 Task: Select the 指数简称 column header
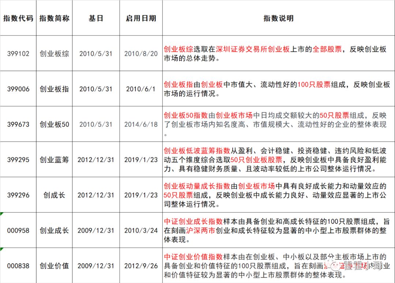[x=54, y=18]
